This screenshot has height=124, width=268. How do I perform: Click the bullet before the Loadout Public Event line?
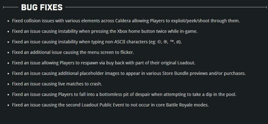8,105
